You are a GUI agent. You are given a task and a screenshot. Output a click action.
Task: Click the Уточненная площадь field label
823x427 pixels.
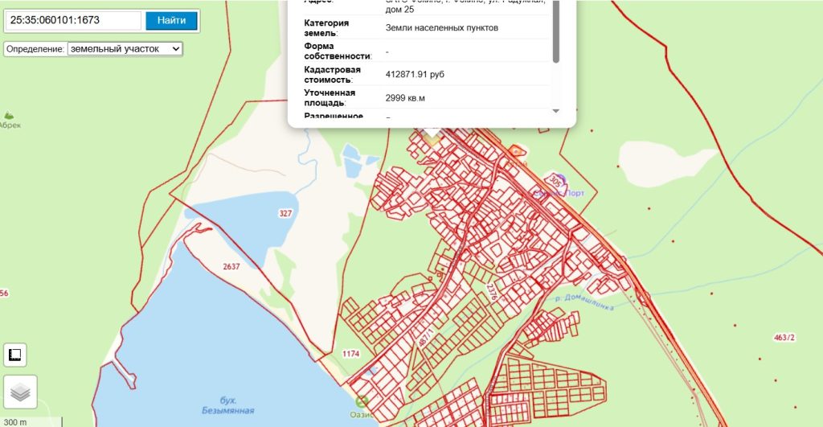[330, 97]
